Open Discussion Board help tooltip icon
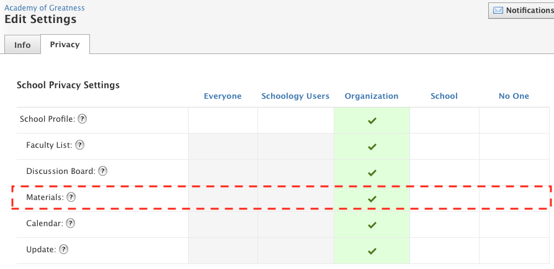Image resolution: width=554 pixels, height=269 pixels. tap(103, 171)
